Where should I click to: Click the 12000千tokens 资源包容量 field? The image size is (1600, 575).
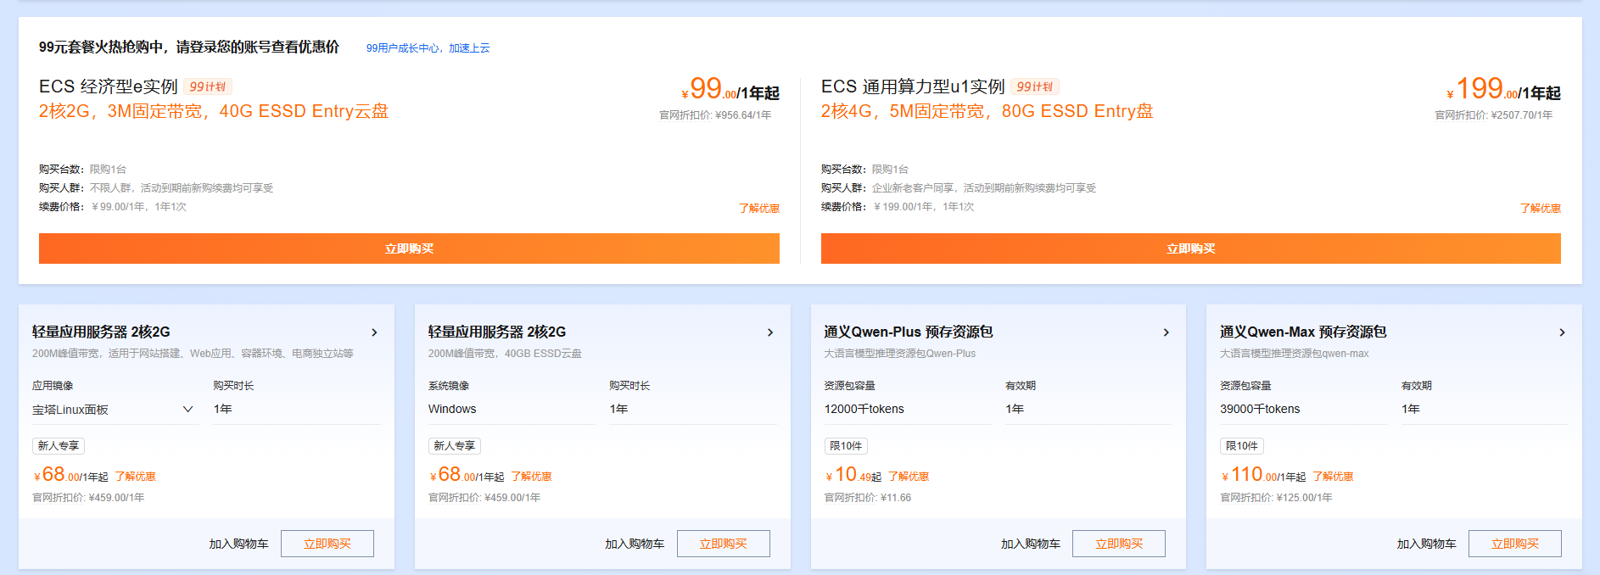click(x=907, y=410)
